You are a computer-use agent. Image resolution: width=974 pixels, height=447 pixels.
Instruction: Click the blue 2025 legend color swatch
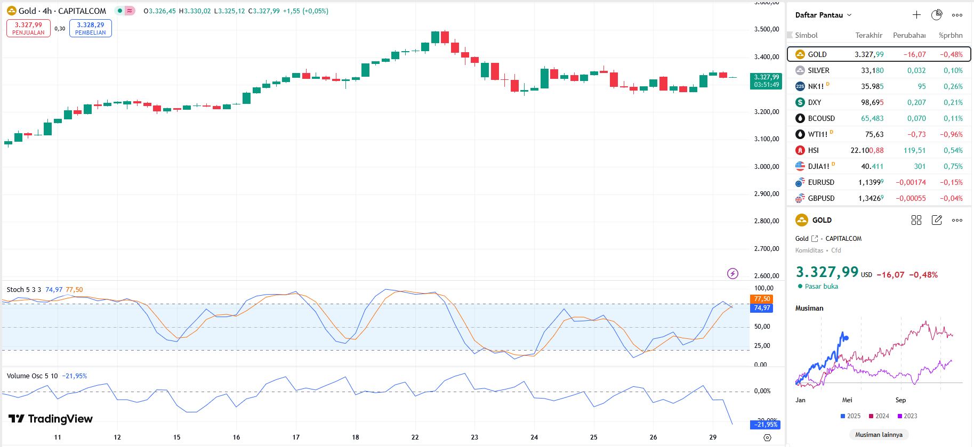click(x=843, y=416)
